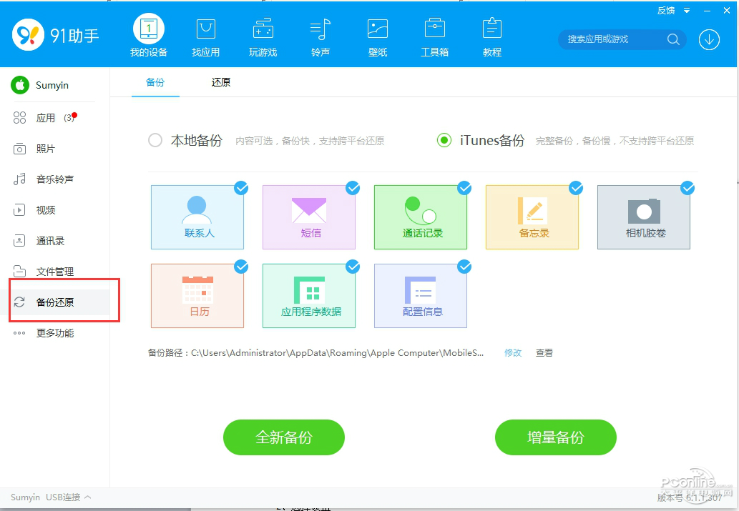Open Ringtones (铃声) music icon
The height and width of the screenshot is (511, 739).
tap(320, 29)
